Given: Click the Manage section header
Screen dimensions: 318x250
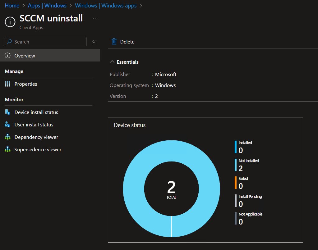Looking at the screenshot, I should pyautogui.click(x=14, y=71).
